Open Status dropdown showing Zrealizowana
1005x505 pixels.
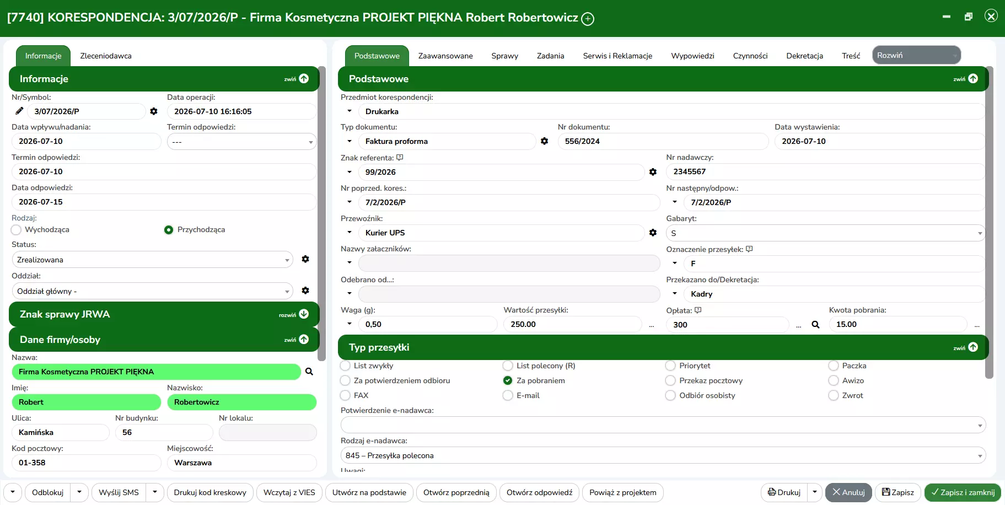(x=152, y=260)
